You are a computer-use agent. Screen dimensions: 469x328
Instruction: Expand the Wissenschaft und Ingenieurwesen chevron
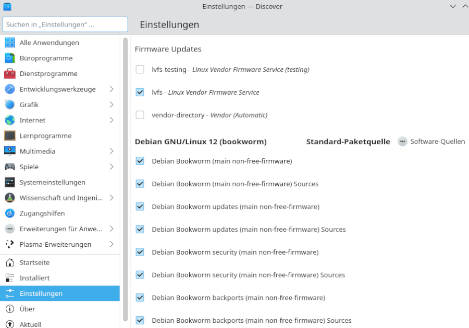point(112,198)
